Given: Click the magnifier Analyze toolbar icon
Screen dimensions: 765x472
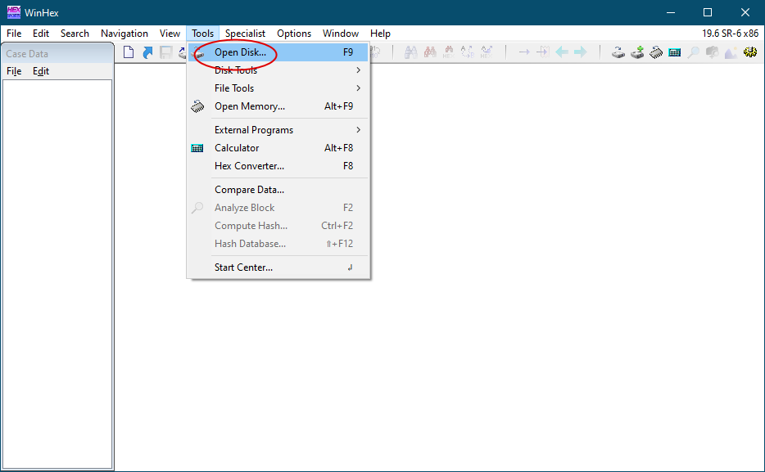Looking at the screenshot, I should [x=693, y=52].
